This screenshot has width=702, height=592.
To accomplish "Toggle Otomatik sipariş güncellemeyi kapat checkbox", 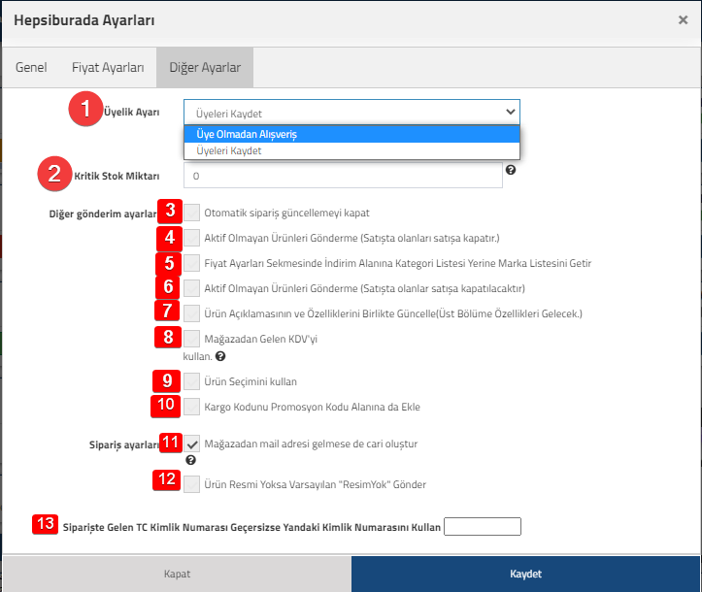I will 192,213.
